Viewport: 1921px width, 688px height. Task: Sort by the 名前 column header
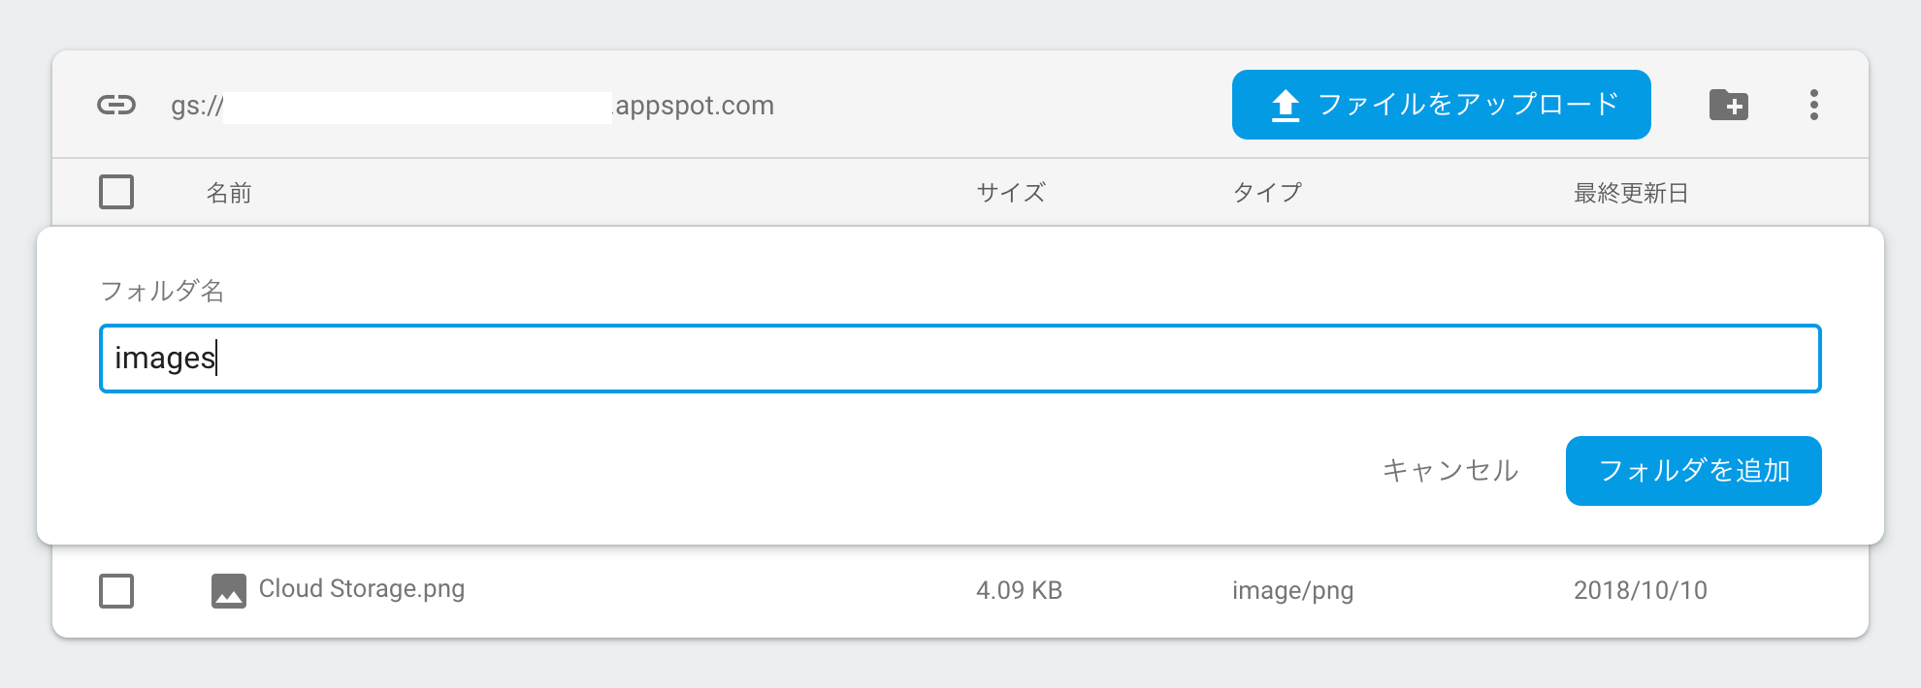pyautogui.click(x=229, y=193)
